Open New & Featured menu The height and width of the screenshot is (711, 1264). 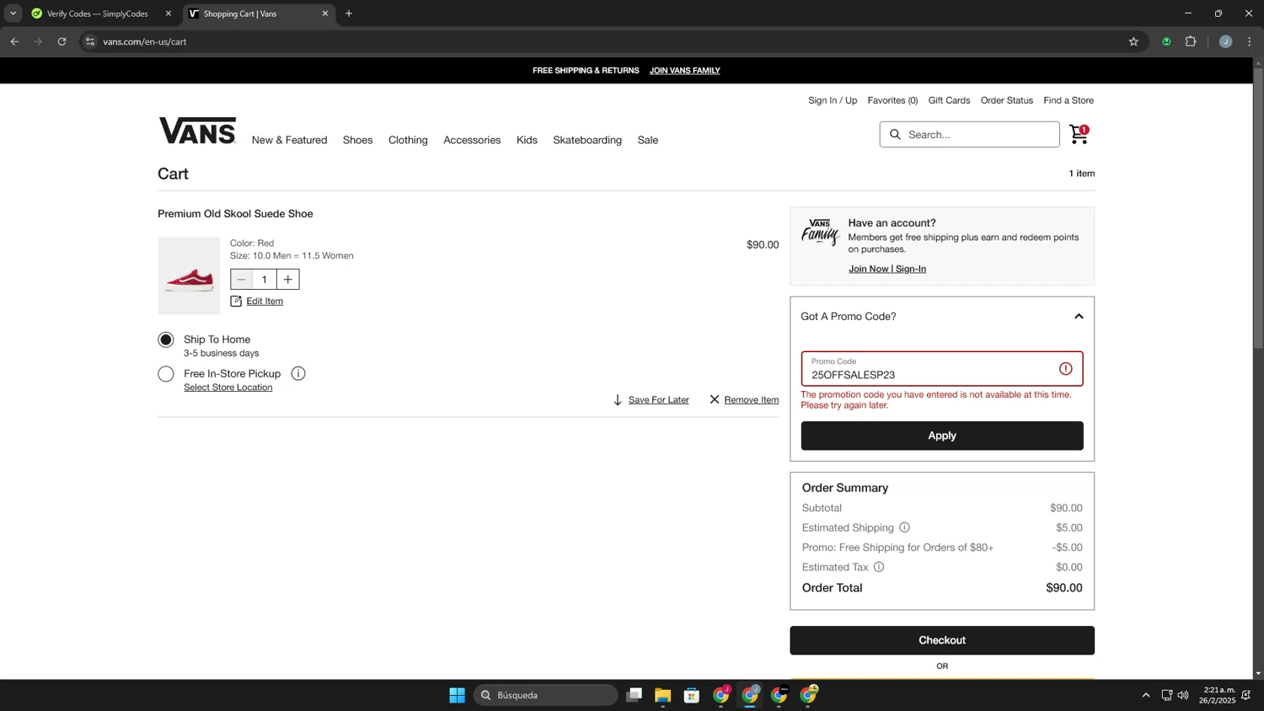(289, 140)
